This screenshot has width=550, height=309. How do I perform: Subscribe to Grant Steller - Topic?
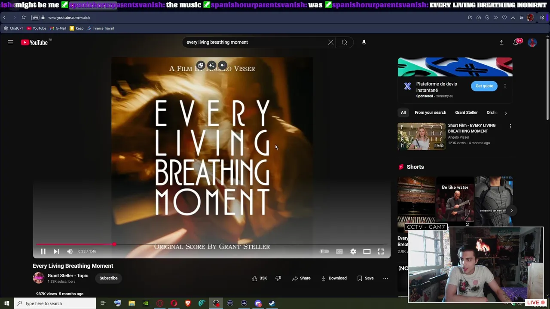point(108,278)
